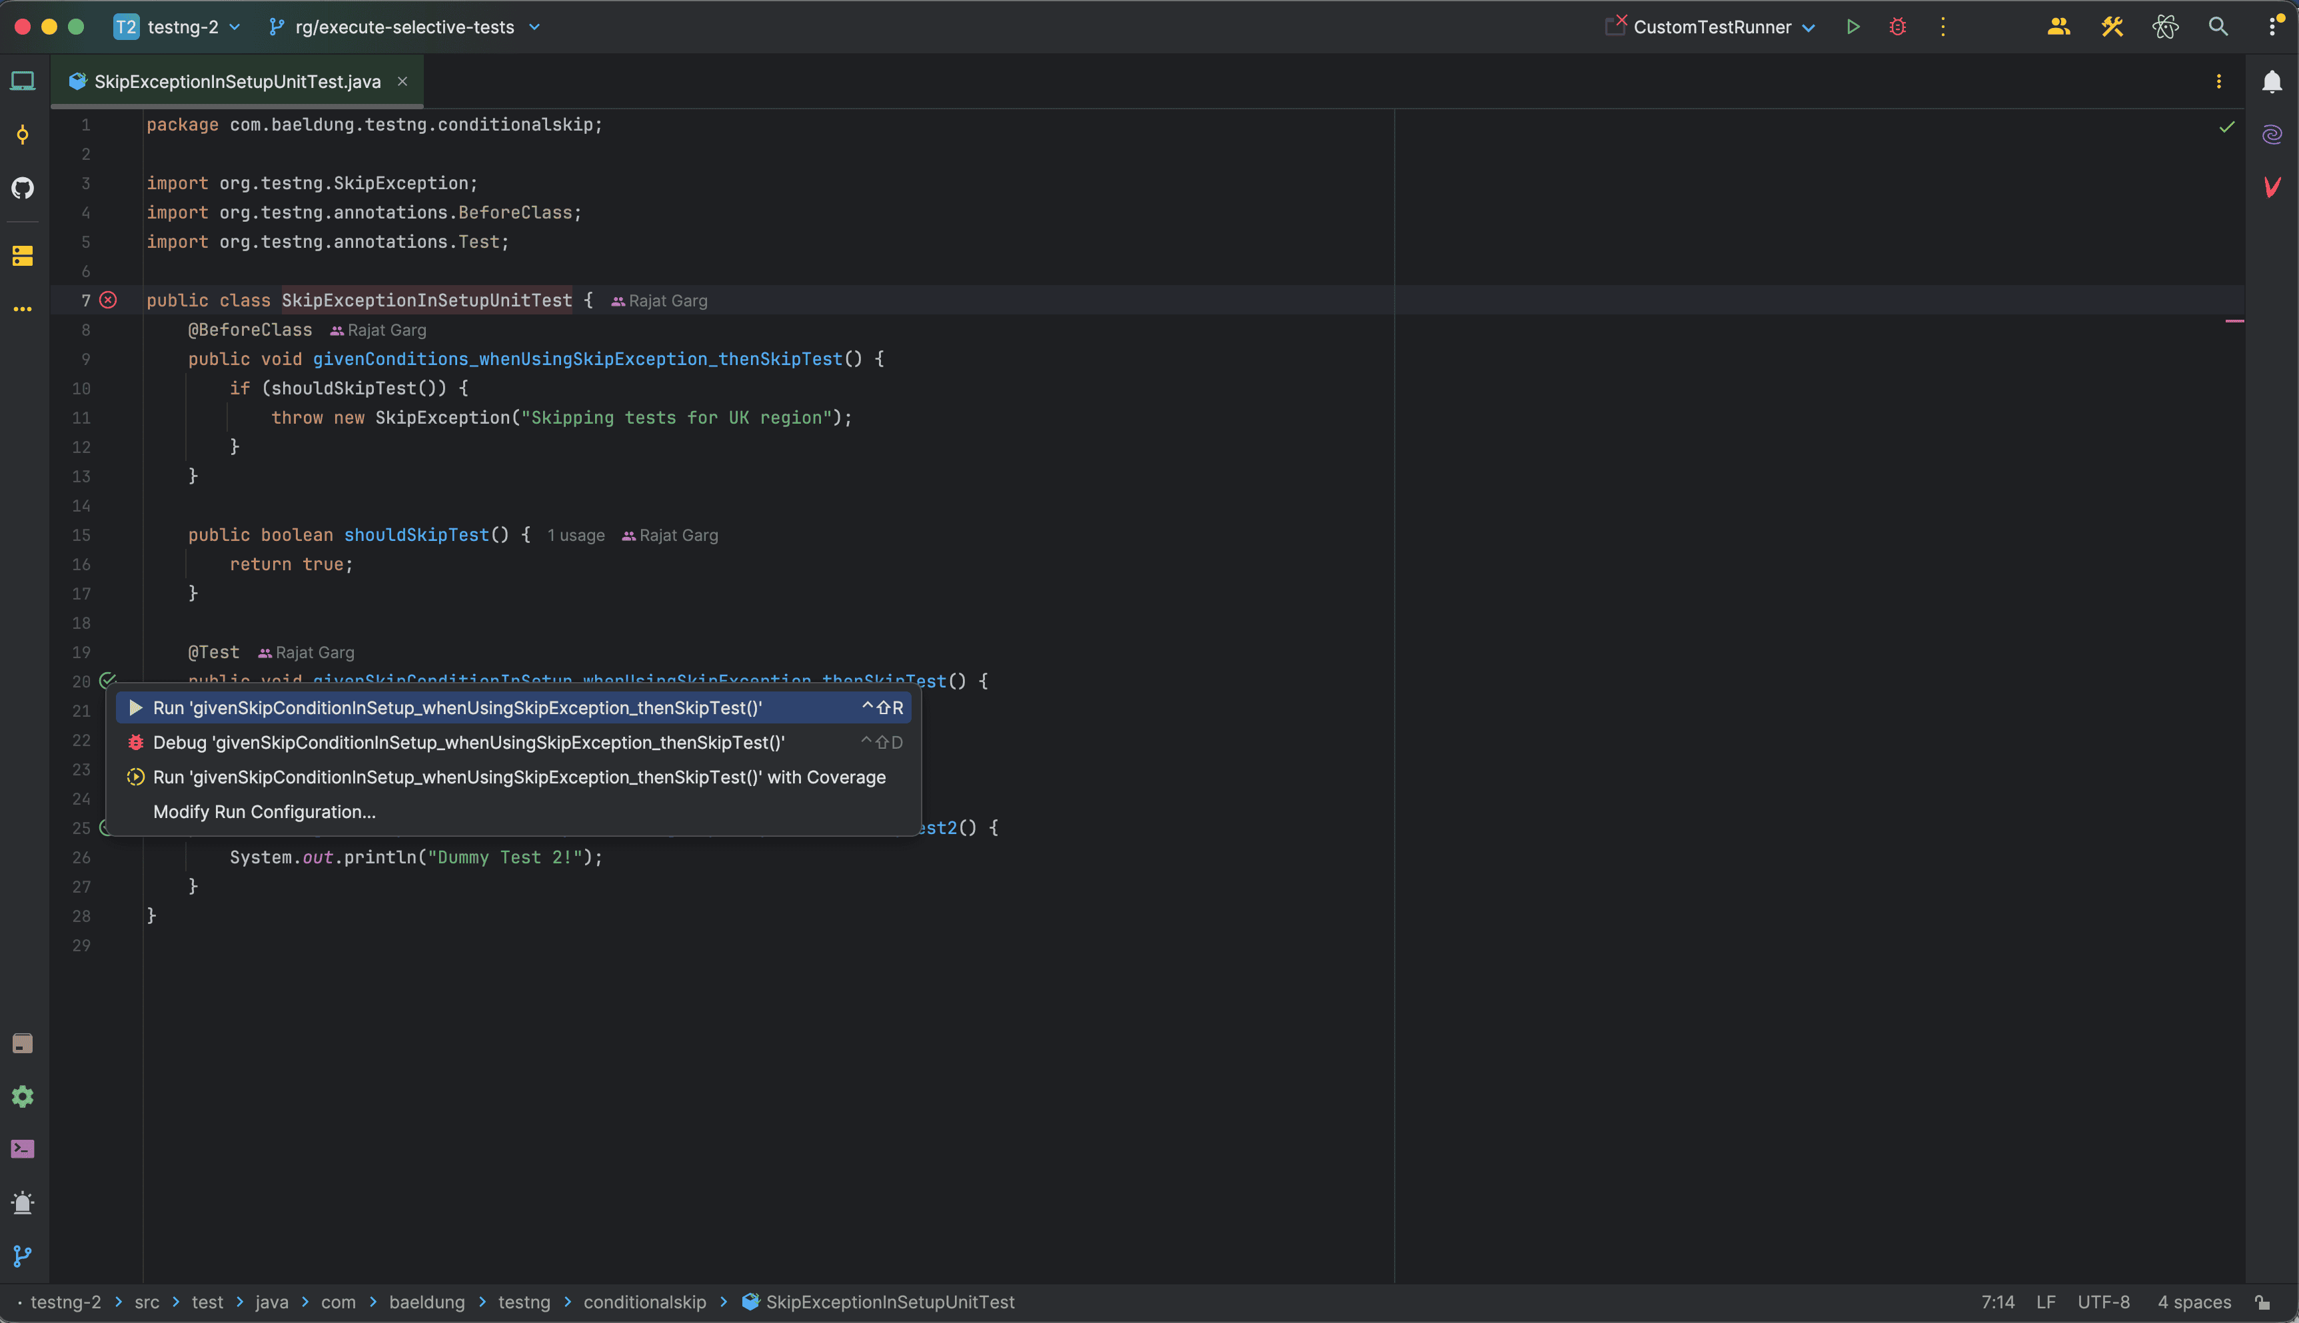This screenshot has width=2299, height=1323.
Task: Click Modify Run Configuration... option
Action: [x=265, y=811]
